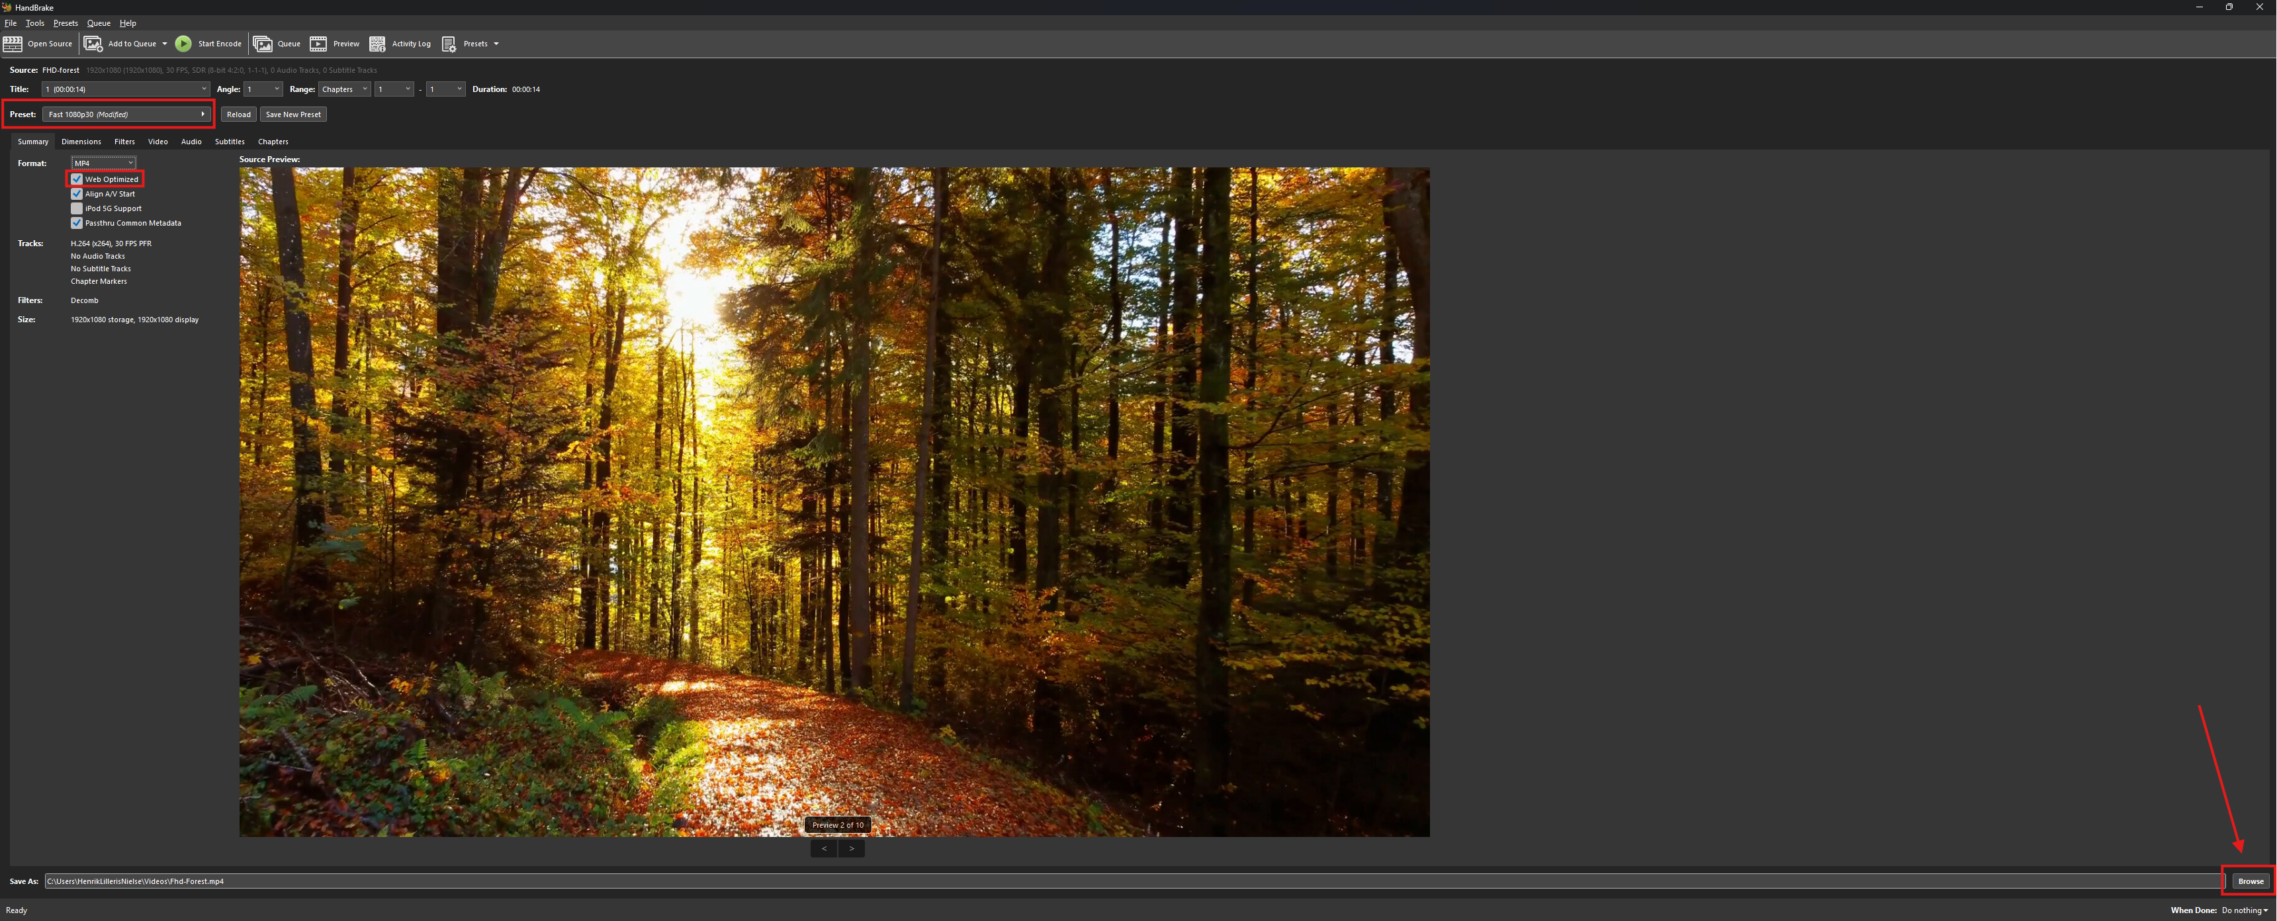Click the Preview toolbar icon
2277x921 pixels.
point(318,43)
